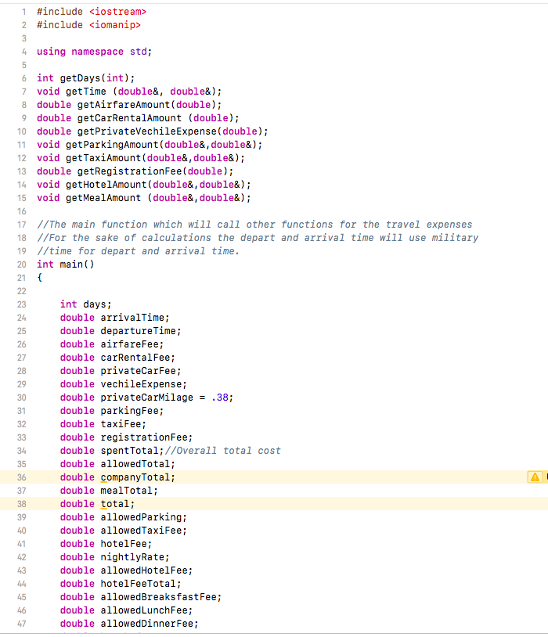Click the registrationFee variable
Viewport: 548px width, 637px height.
tap(144, 437)
